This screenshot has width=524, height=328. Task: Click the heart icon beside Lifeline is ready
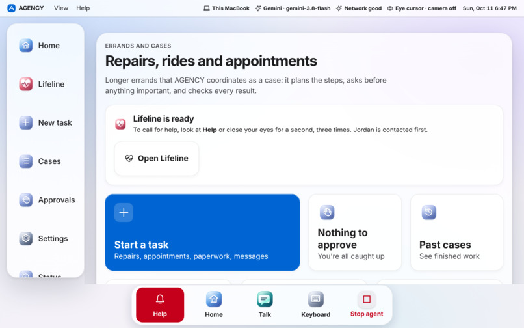coord(120,124)
